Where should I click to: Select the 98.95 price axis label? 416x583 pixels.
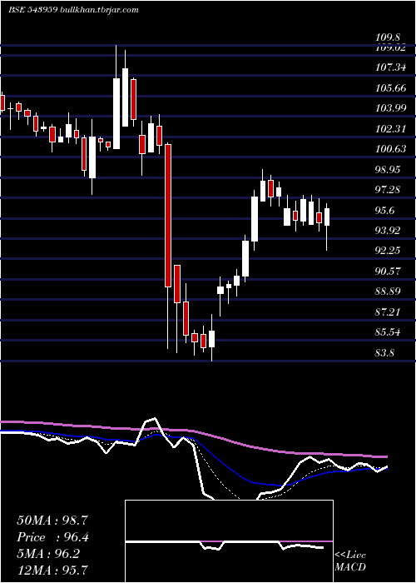tap(388, 170)
